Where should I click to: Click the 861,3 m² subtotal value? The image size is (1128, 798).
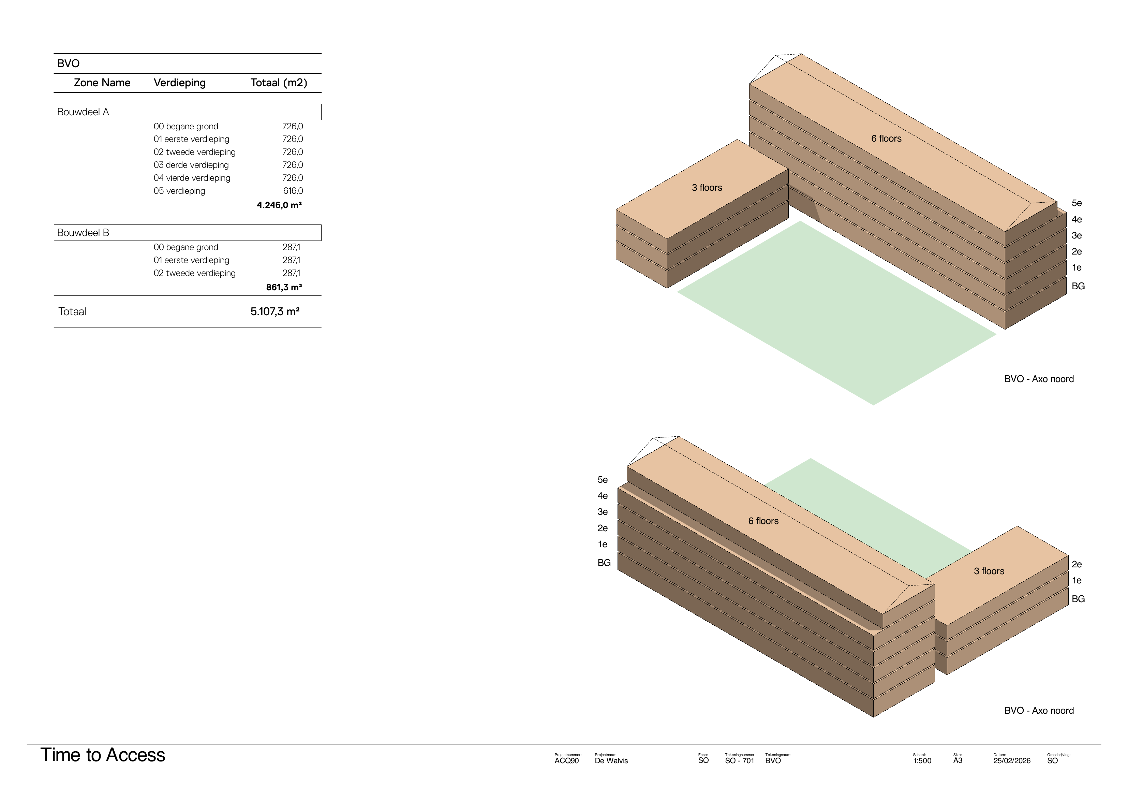(284, 287)
